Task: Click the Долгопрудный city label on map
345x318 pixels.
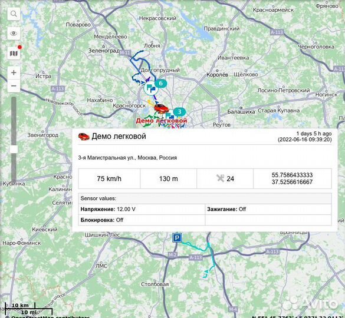Action: point(160,70)
